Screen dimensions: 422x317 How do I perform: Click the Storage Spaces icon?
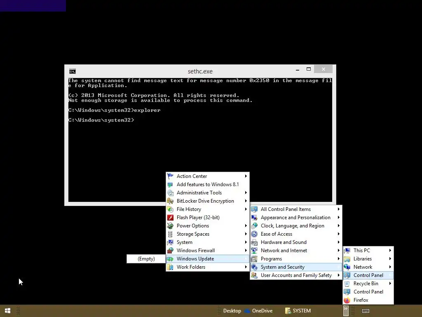click(170, 234)
